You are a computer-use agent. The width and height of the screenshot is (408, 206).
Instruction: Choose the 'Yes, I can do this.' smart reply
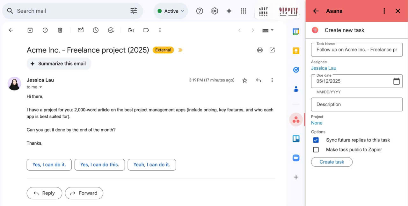tap(99, 165)
